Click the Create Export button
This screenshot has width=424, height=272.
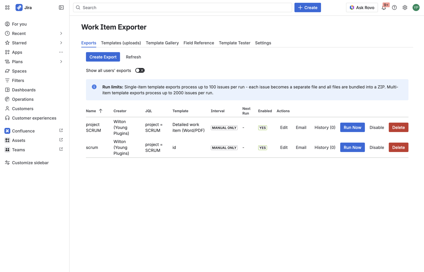[x=103, y=57]
